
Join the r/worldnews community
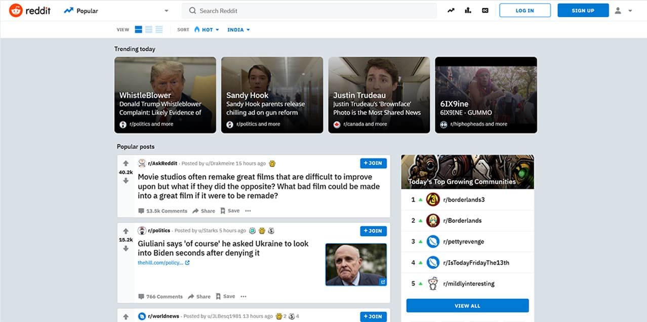[x=374, y=316]
